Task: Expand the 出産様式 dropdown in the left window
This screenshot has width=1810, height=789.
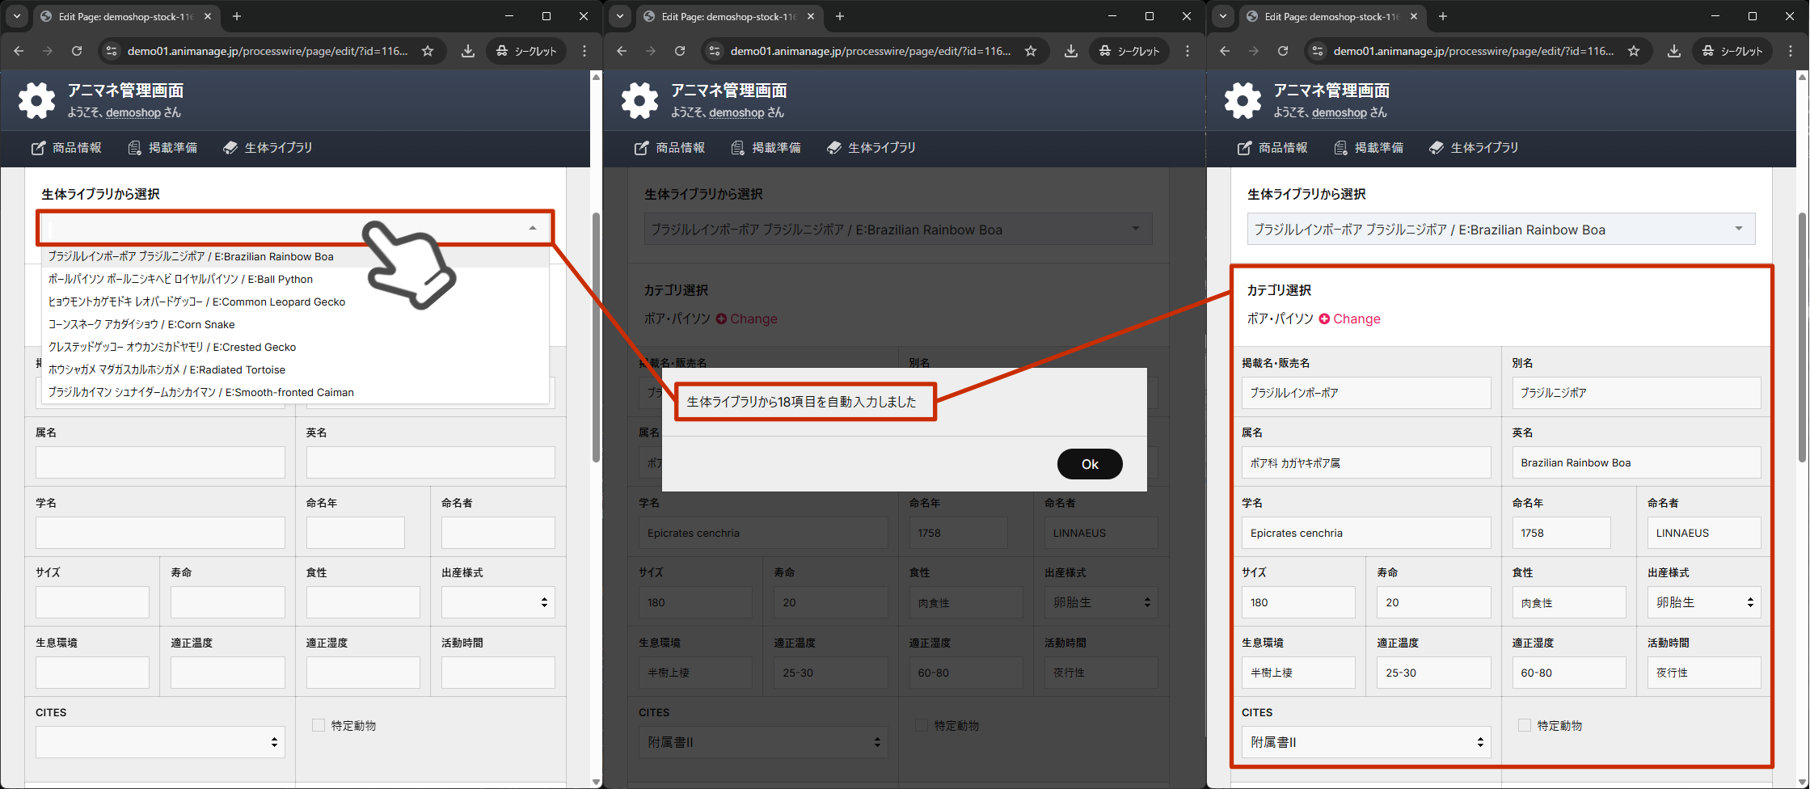Action: tap(497, 602)
